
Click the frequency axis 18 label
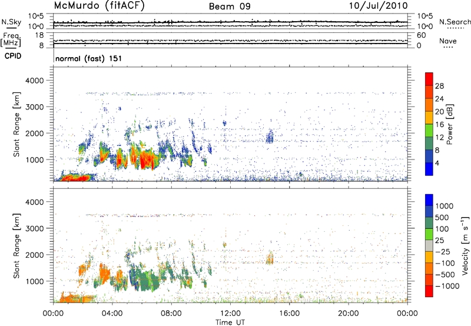(39, 35)
